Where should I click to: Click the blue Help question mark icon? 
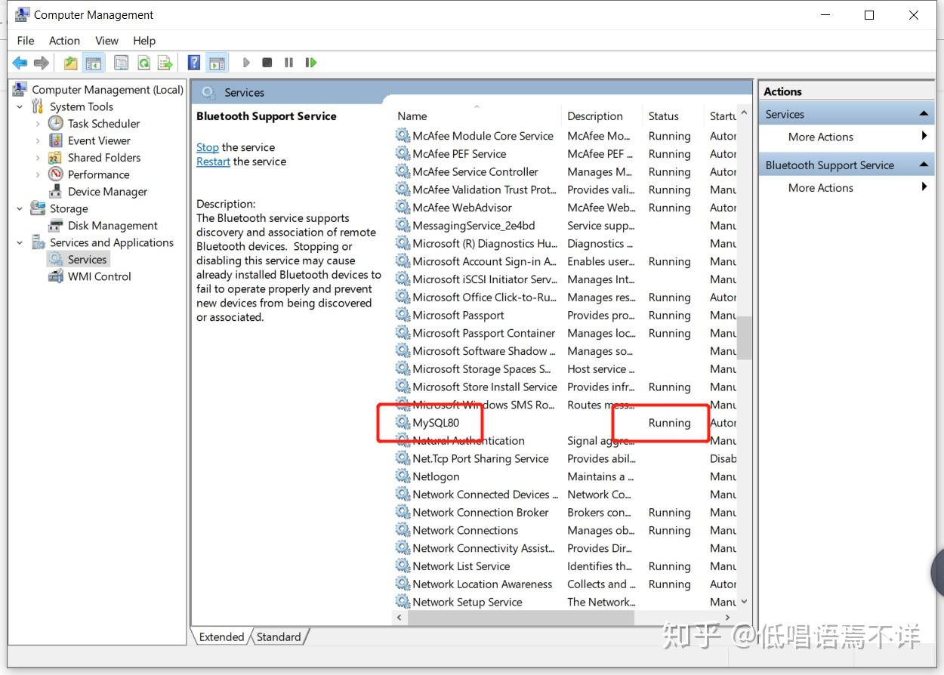tap(194, 63)
